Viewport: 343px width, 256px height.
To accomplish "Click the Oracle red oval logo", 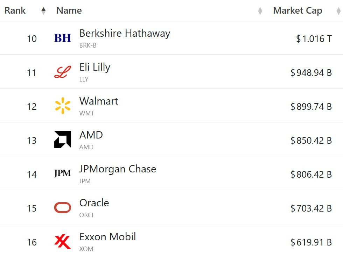I will coord(63,207).
